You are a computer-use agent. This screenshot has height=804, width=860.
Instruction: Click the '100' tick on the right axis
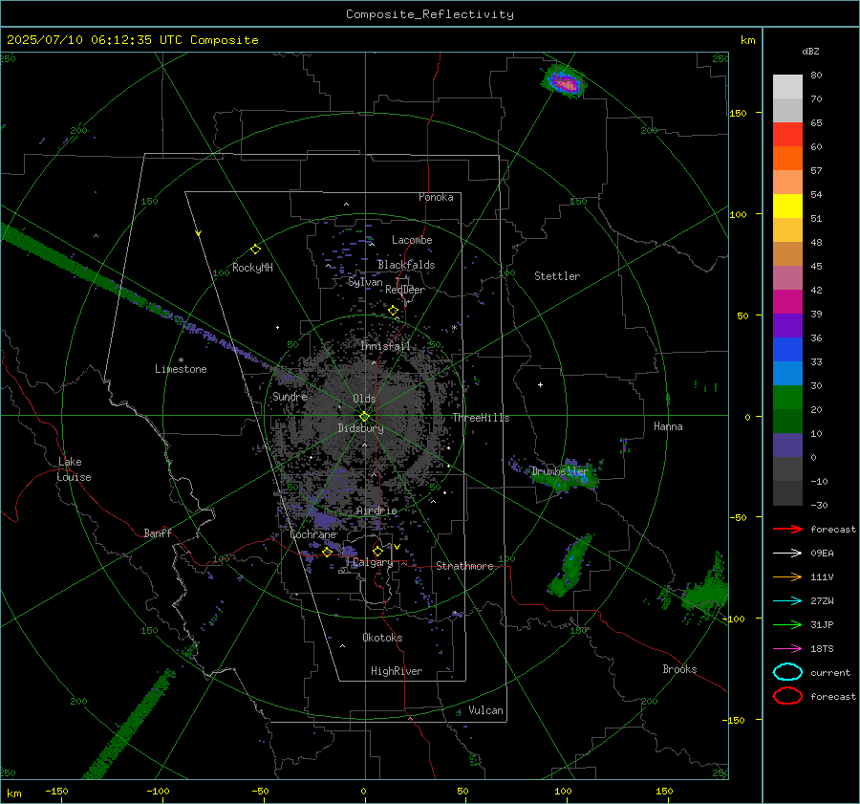click(x=738, y=214)
